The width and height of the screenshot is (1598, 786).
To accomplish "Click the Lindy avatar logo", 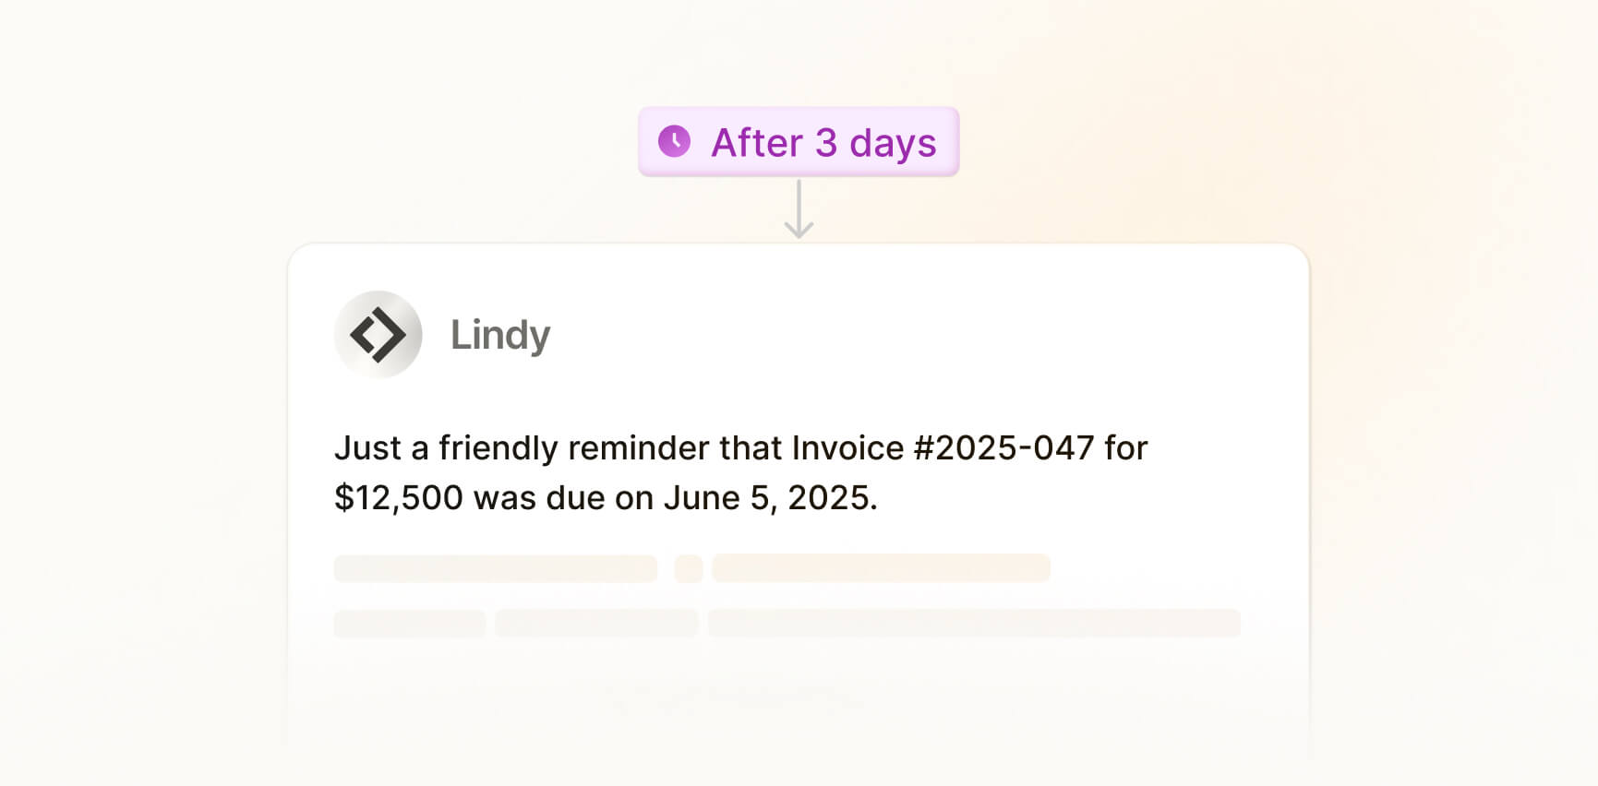I will (378, 334).
